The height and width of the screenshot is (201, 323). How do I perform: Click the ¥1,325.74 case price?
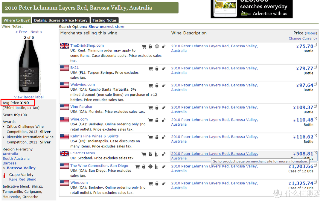(301, 183)
